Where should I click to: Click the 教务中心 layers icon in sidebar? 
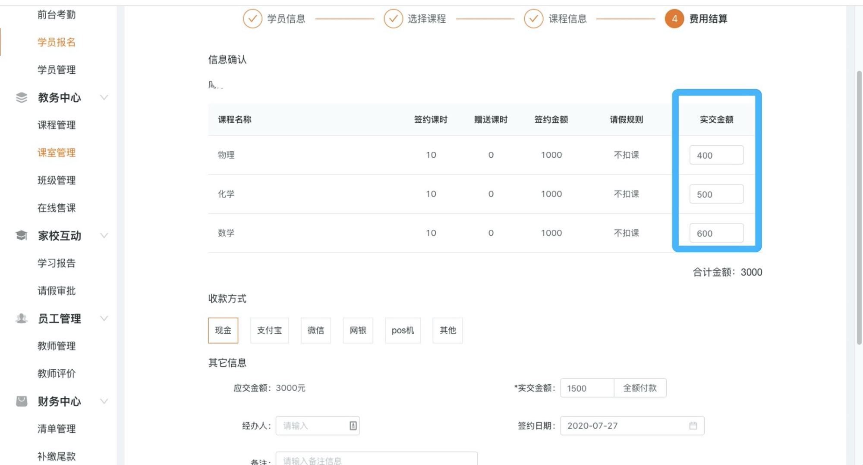pos(22,98)
